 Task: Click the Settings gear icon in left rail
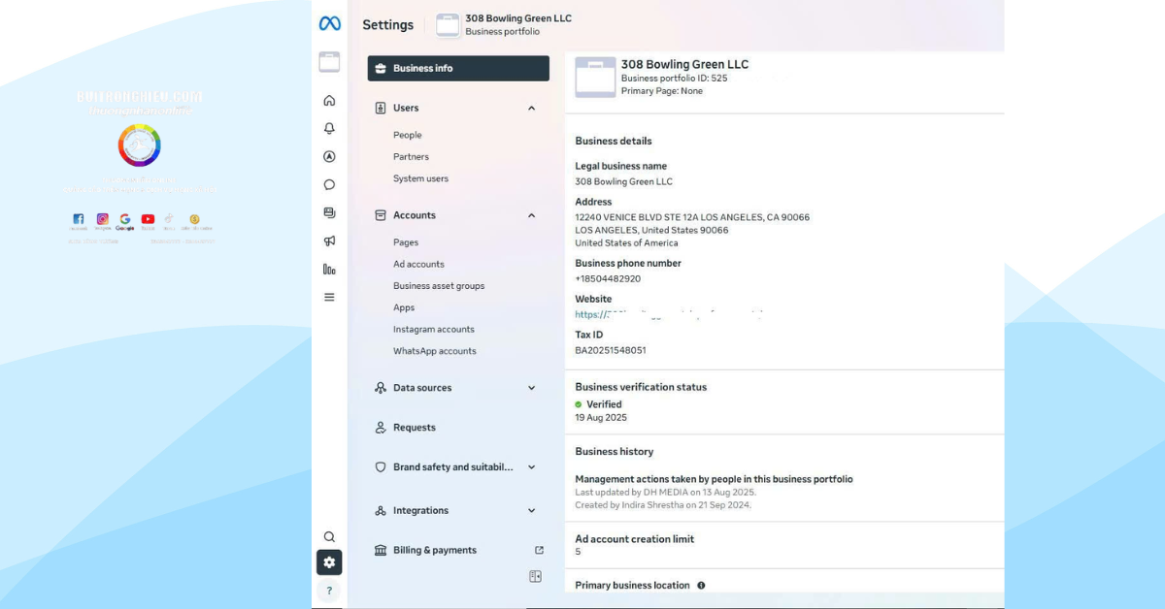[329, 562]
